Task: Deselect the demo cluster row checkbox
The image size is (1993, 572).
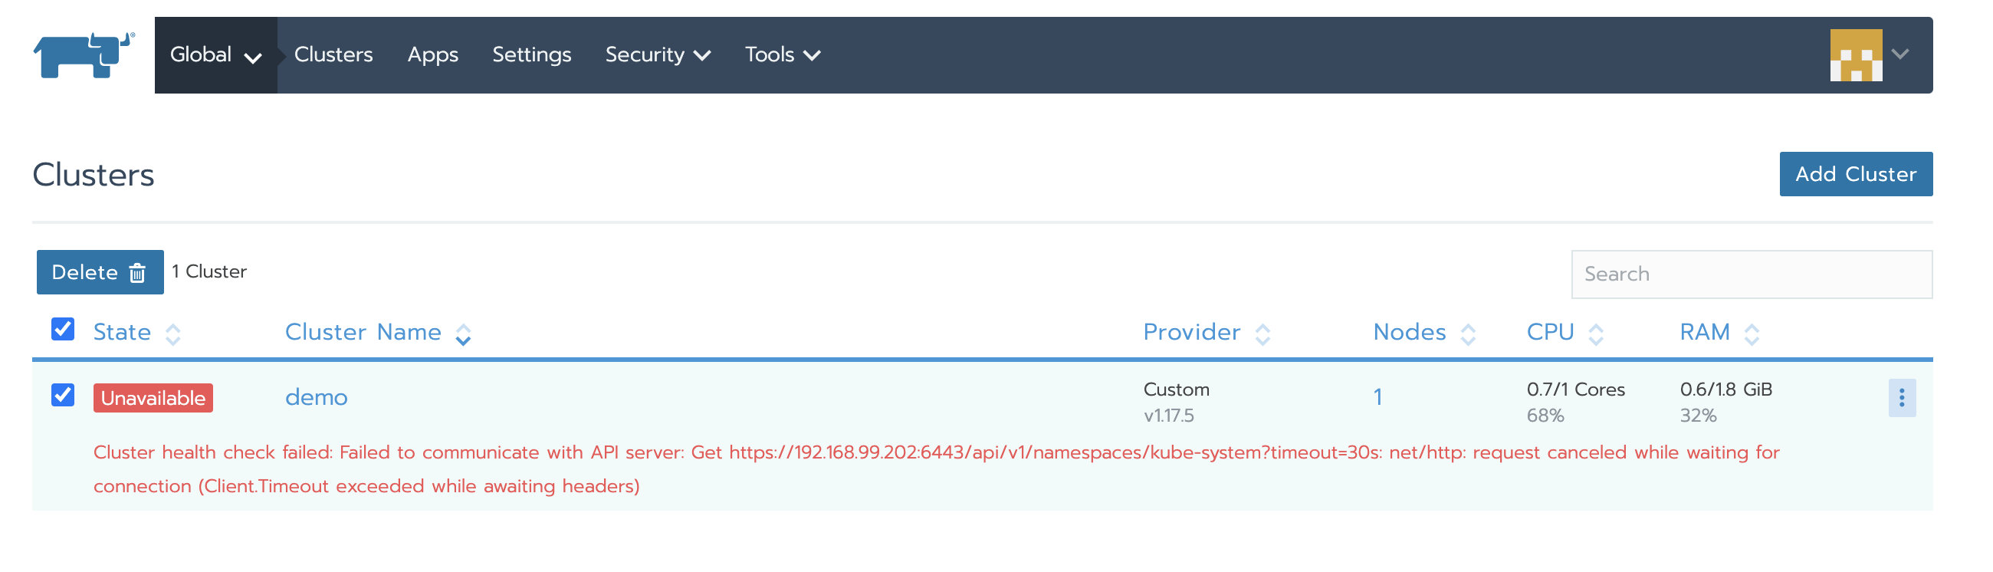Action: [x=63, y=395]
